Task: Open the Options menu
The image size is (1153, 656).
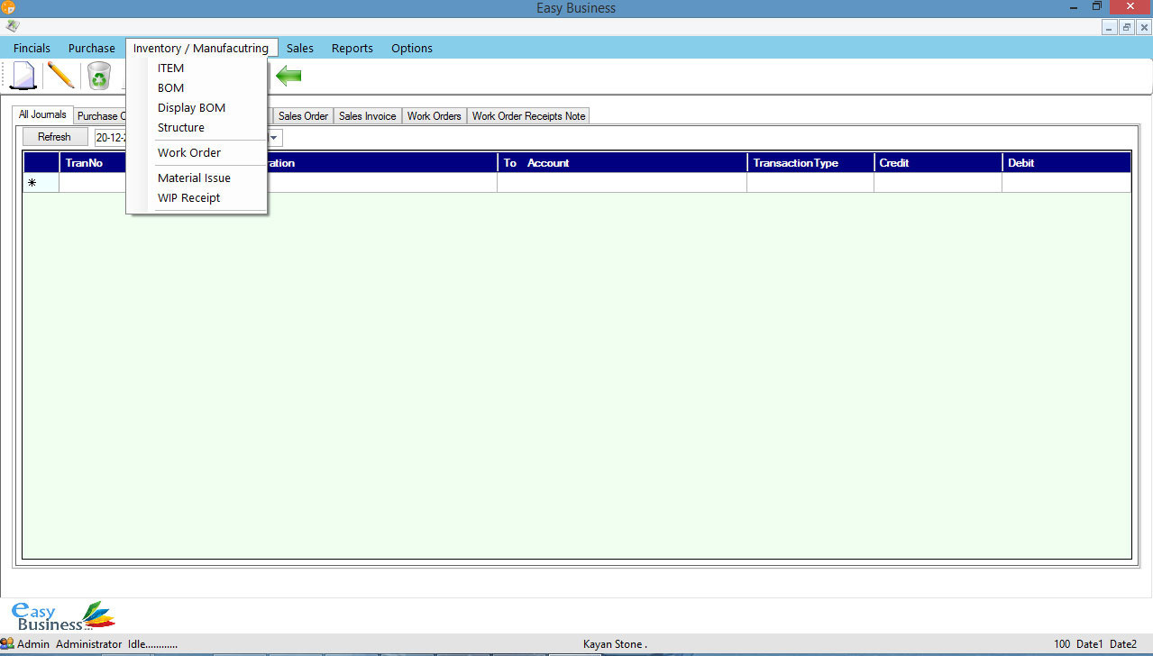Action: coord(412,48)
